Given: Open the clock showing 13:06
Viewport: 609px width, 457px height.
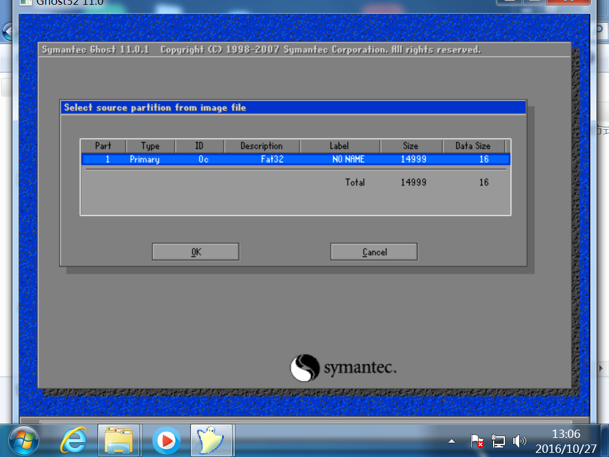Looking at the screenshot, I should coord(566,441).
